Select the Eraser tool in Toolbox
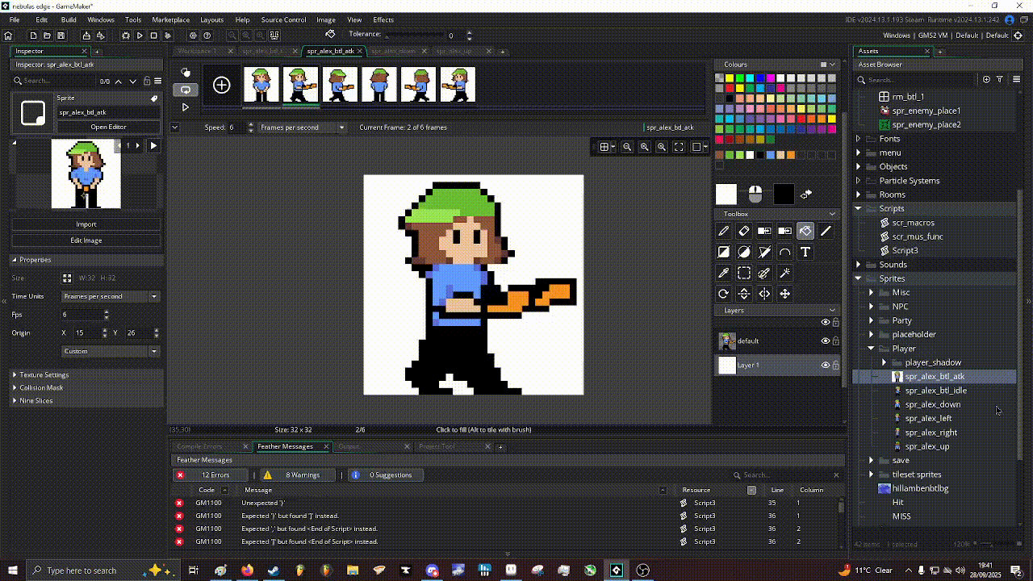 click(744, 232)
